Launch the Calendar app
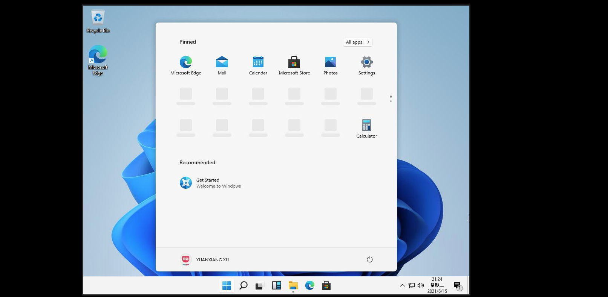This screenshot has width=608, height=297. (258, 65)
